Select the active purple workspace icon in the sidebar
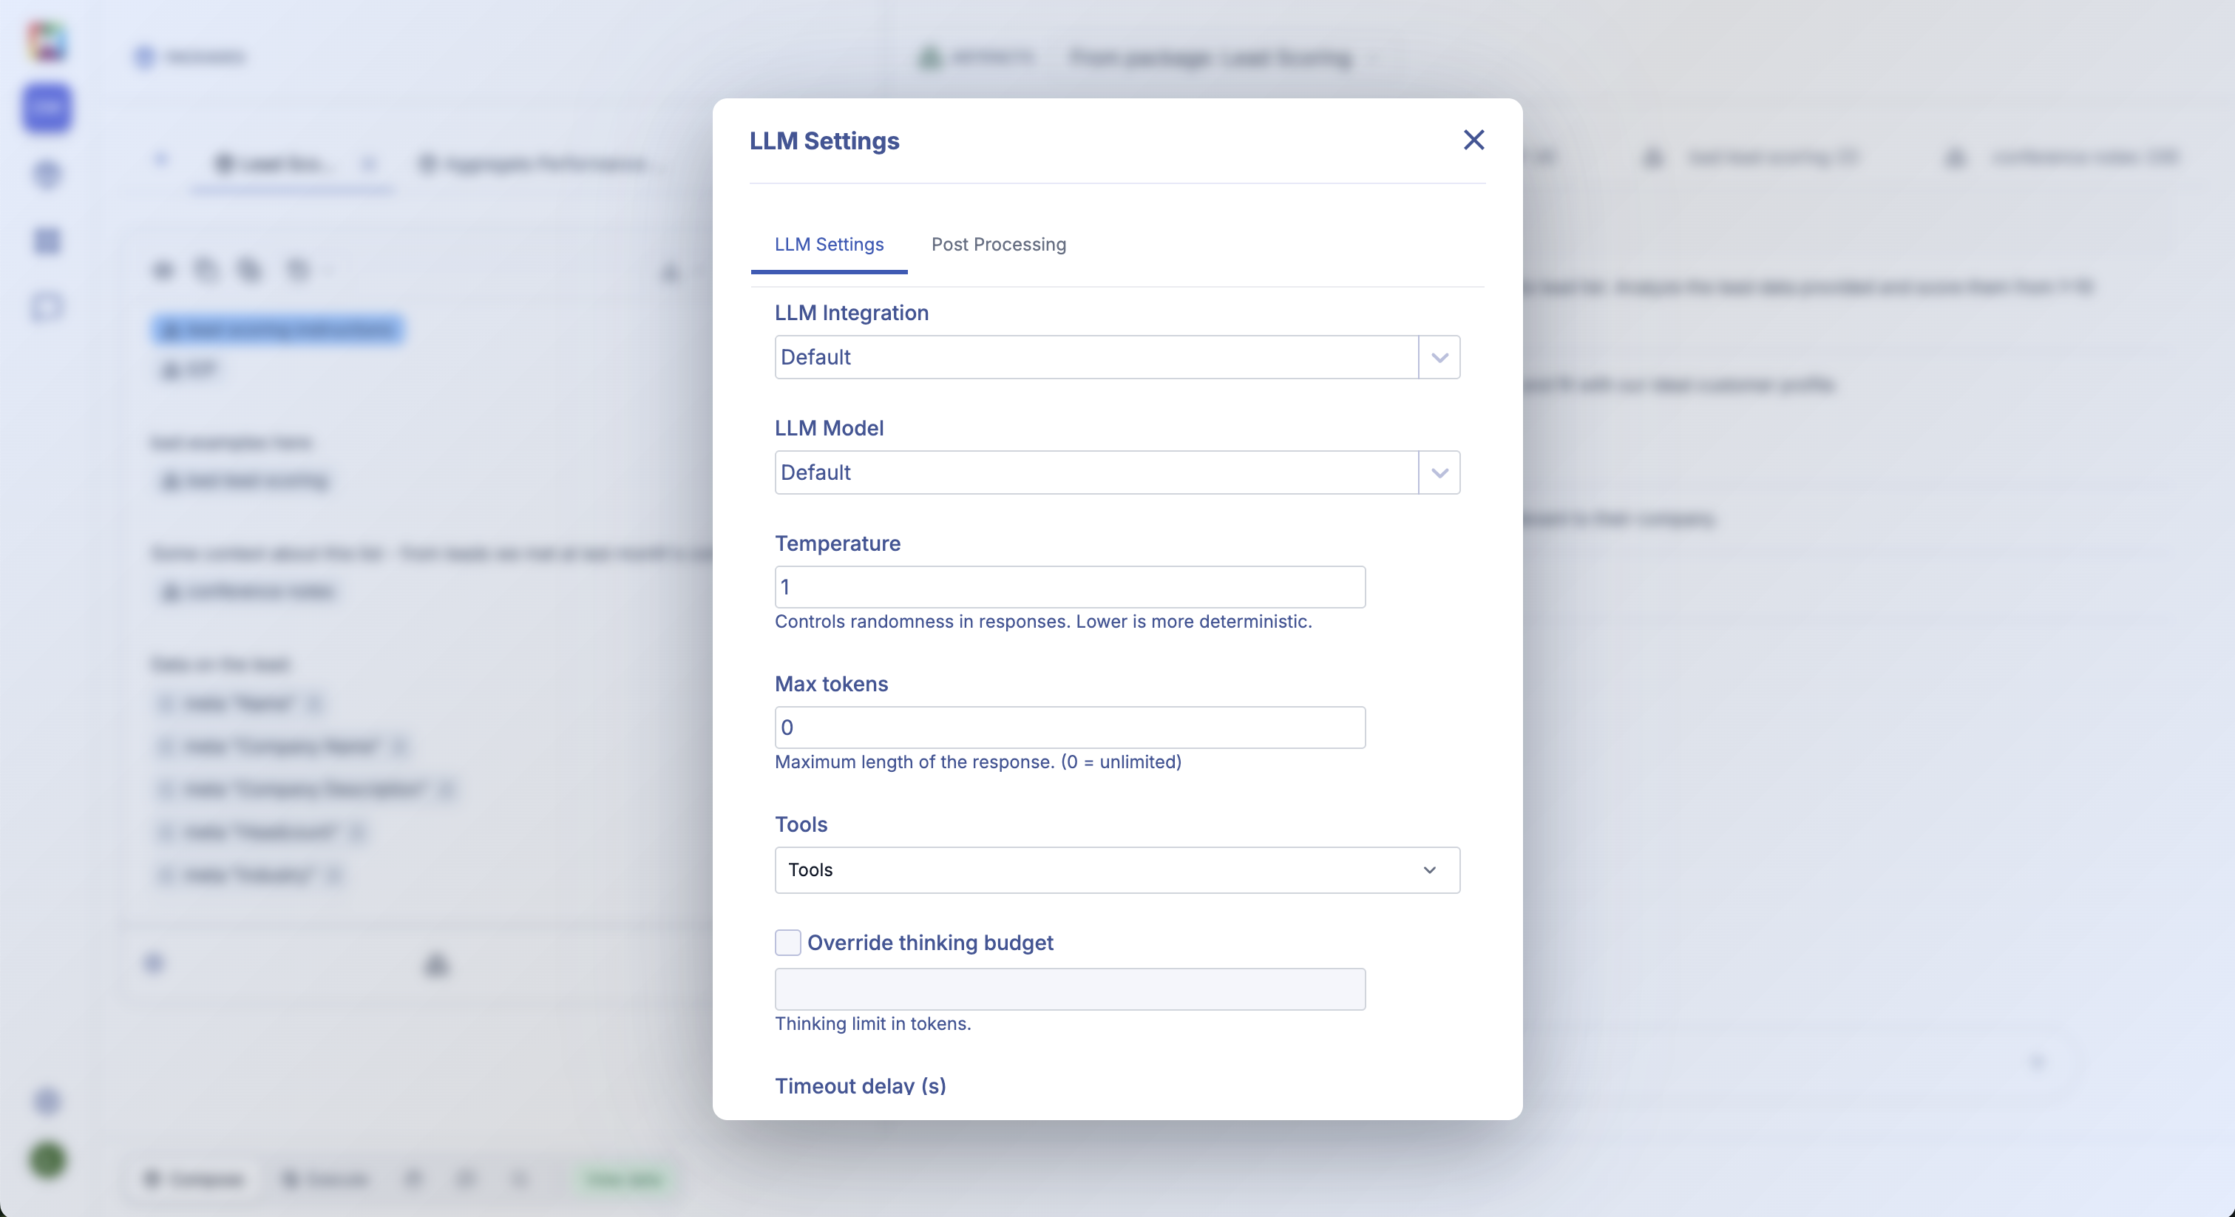Viewport: 2235px width, 1217px height. [48, 109]
